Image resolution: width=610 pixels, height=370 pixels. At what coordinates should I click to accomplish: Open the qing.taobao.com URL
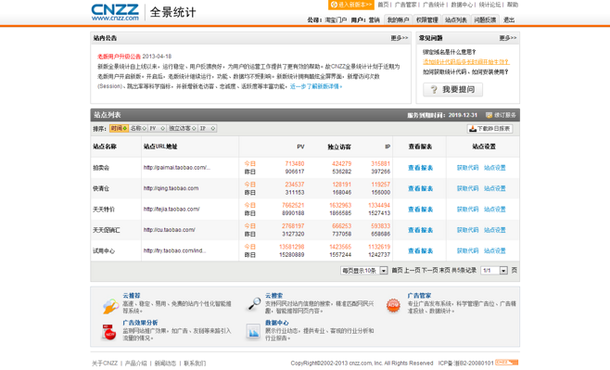pos(171,188)
